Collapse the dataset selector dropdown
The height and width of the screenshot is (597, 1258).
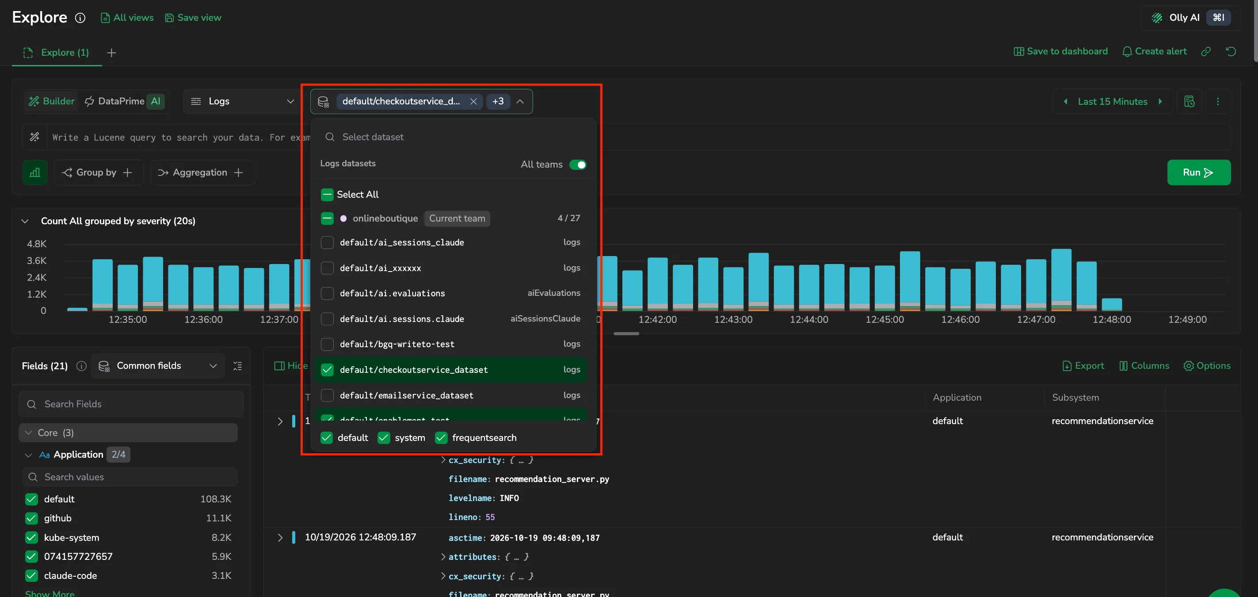coord(520,102)
